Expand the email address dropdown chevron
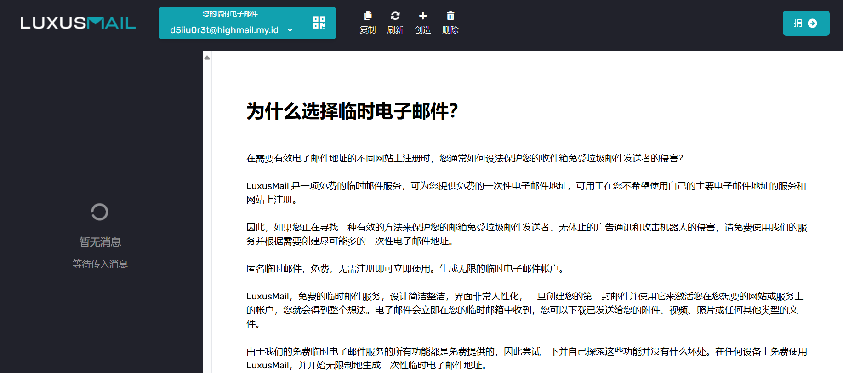This screenshot has height=373, width=843. (290, 30)
